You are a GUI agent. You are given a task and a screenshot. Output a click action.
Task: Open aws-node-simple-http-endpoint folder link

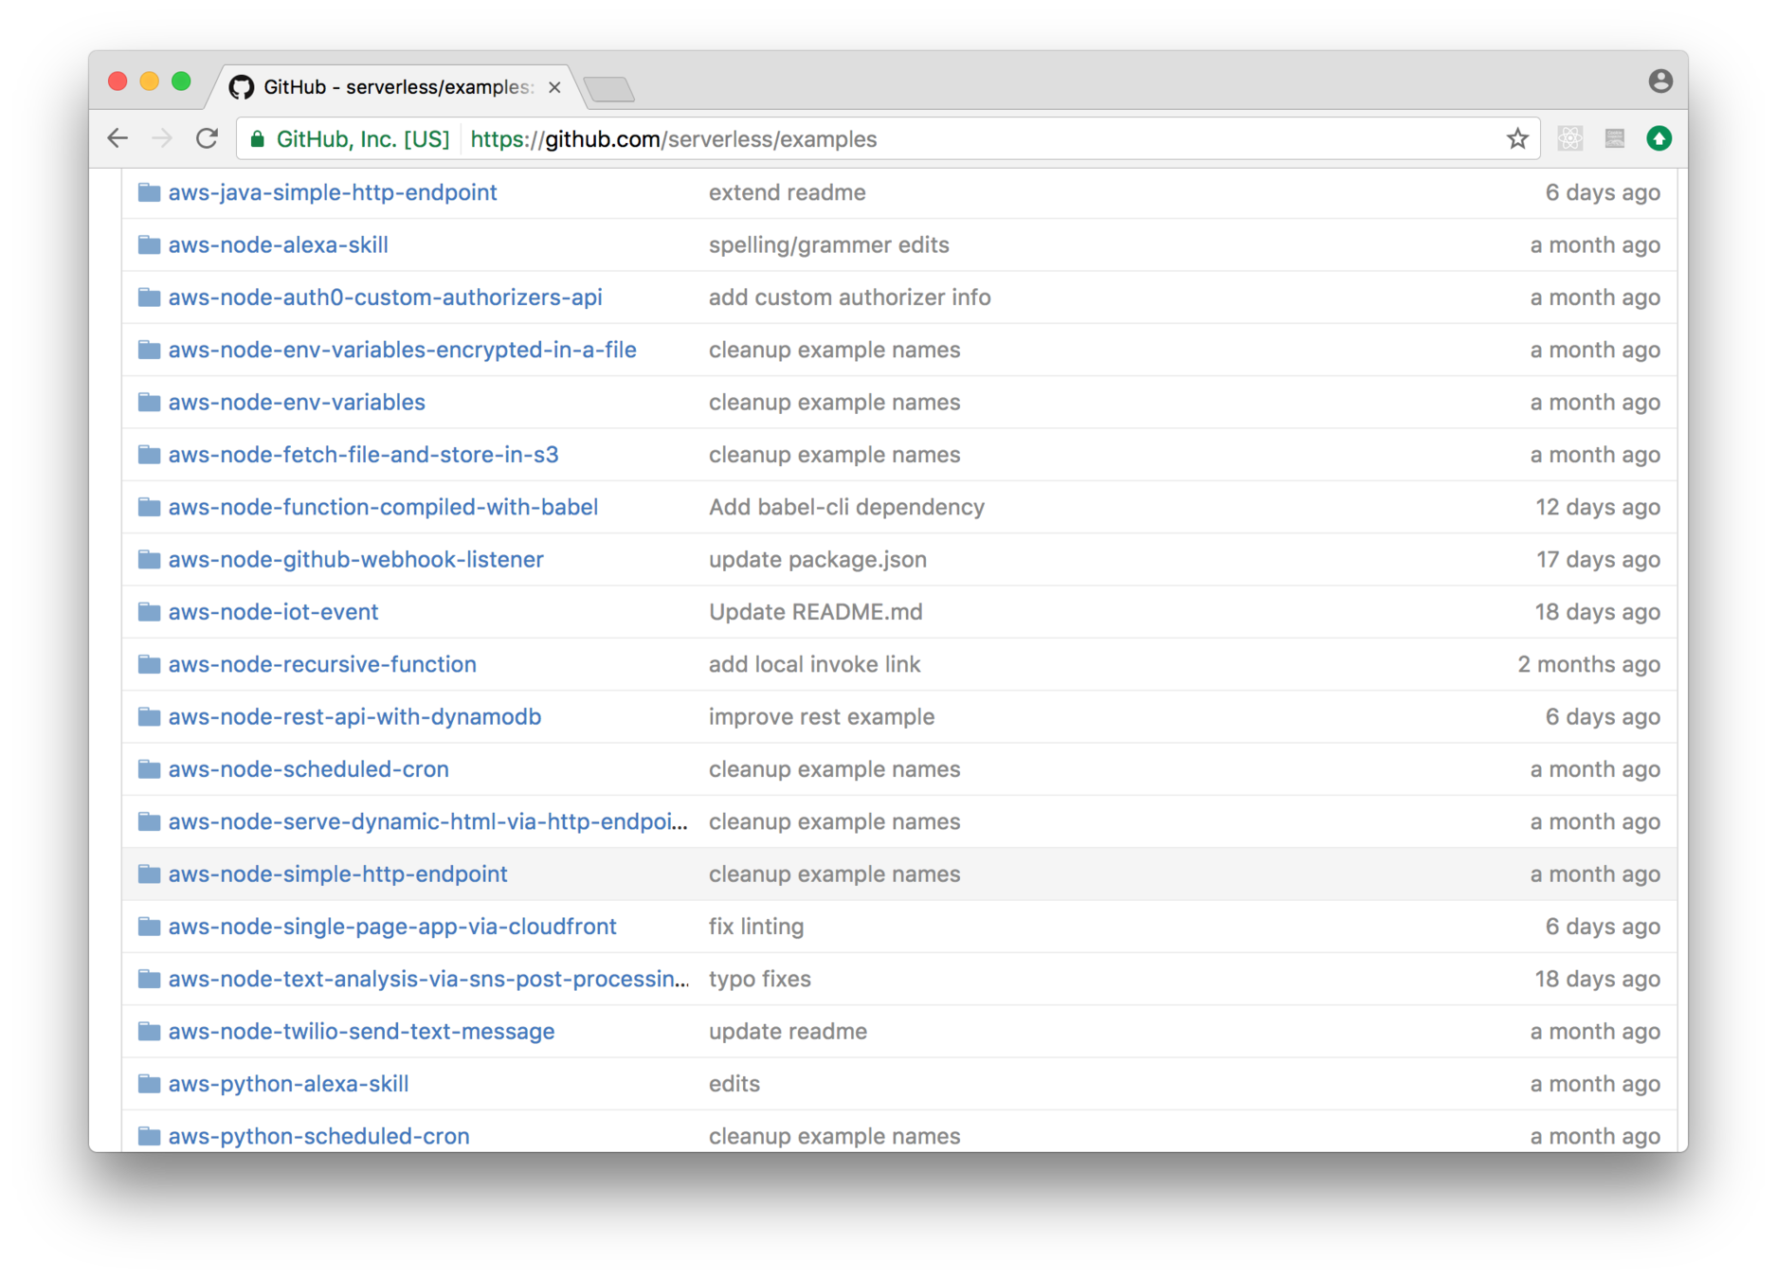point(338,874)
